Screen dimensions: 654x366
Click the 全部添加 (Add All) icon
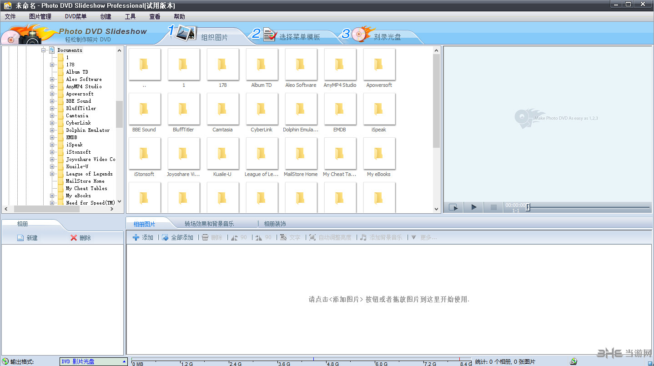click(x=165, y=237)
